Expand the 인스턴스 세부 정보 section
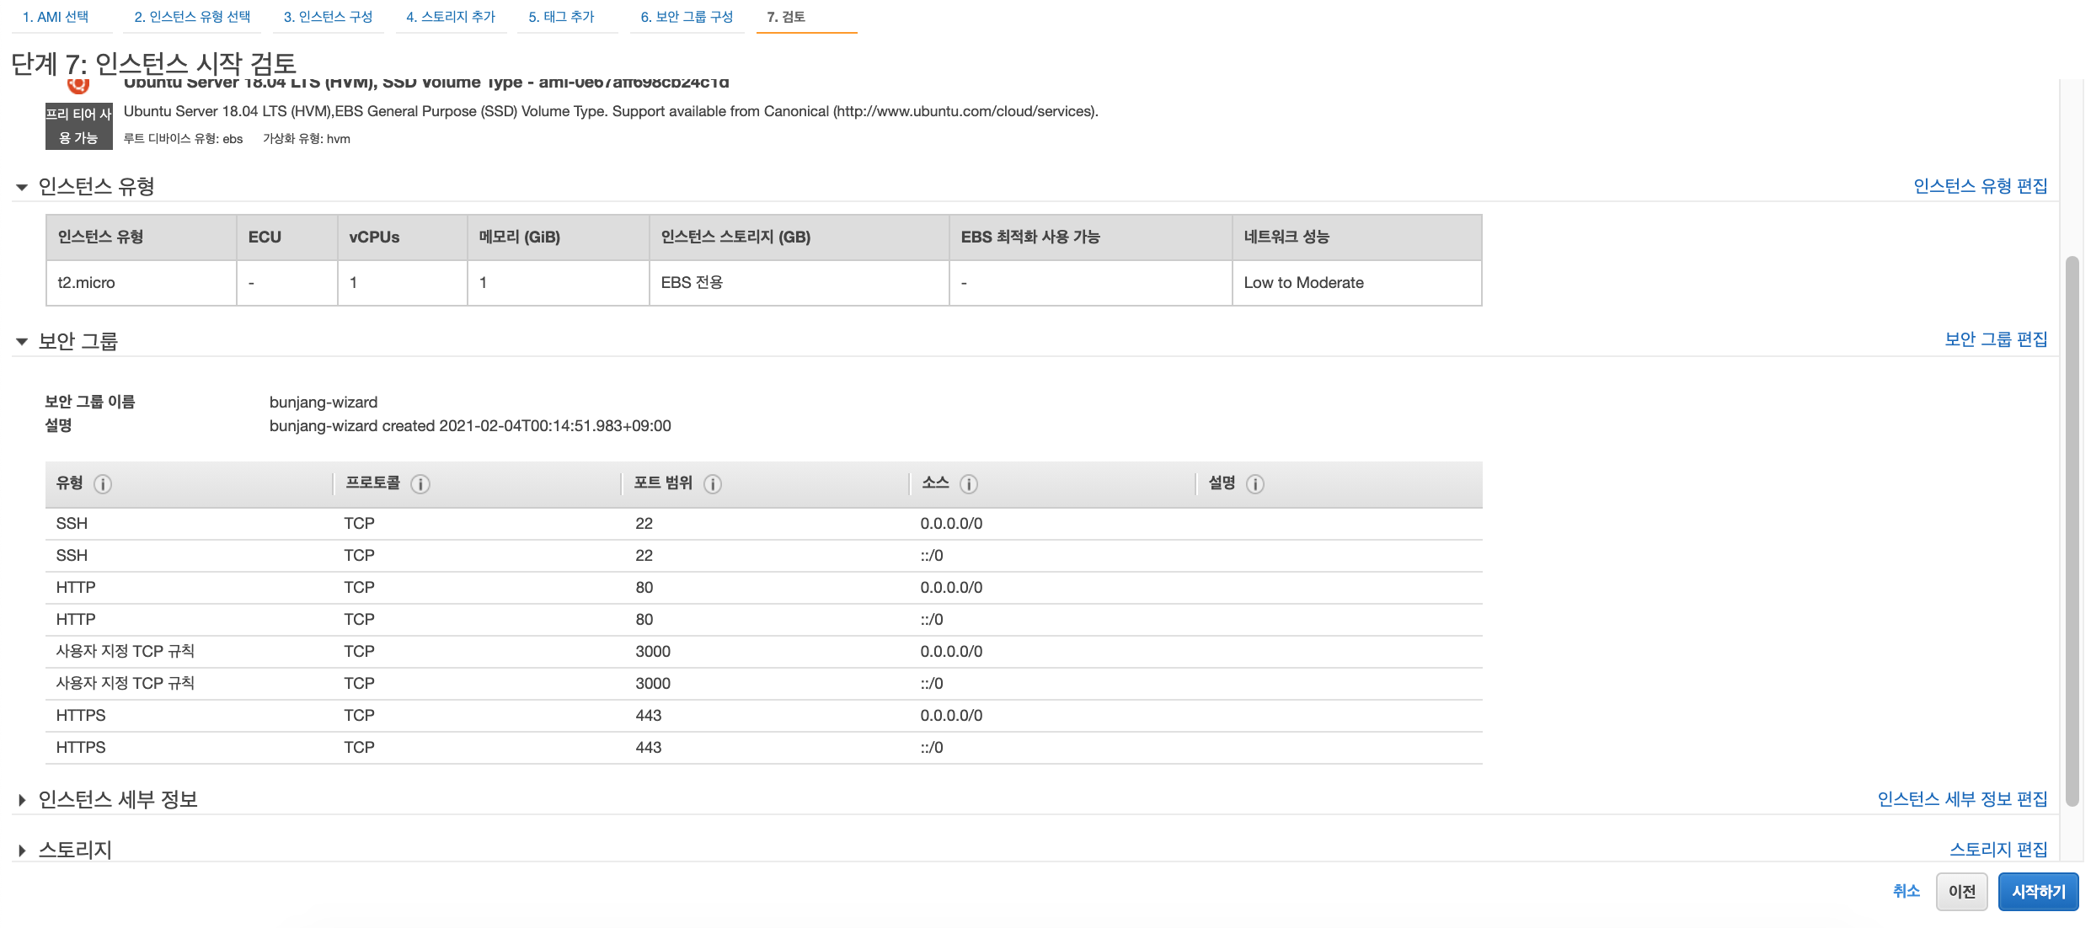This screenshot has height=928, width=2091. coord(22,800)
